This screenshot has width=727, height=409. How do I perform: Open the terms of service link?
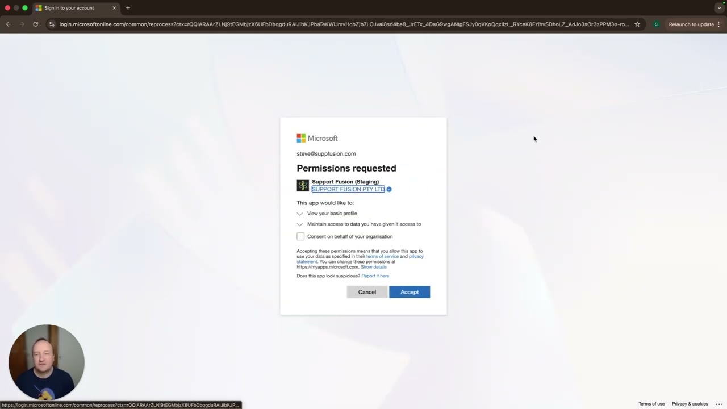tap(382, 256)
